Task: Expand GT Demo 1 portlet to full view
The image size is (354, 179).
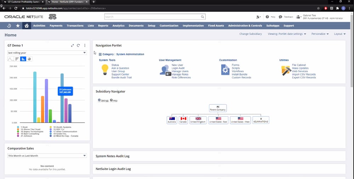Action: click(72, 46)
